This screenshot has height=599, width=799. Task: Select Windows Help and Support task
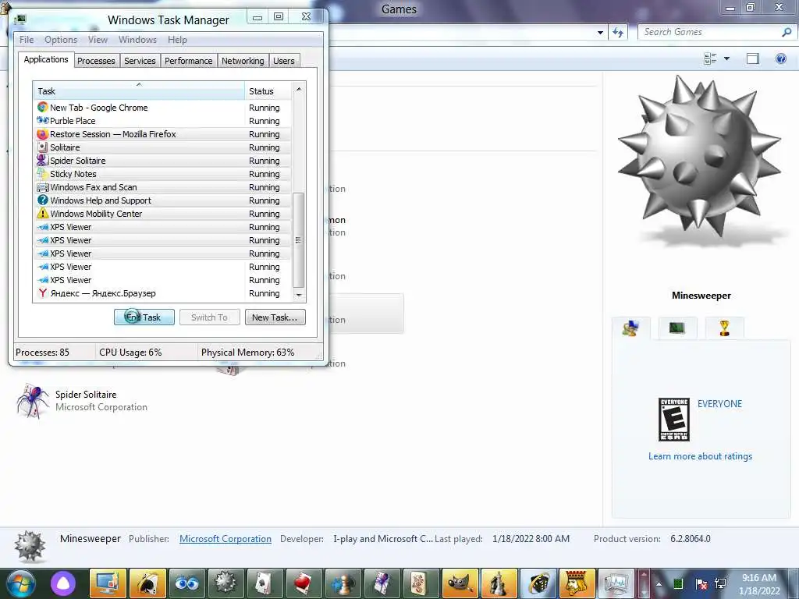(162, 200)
